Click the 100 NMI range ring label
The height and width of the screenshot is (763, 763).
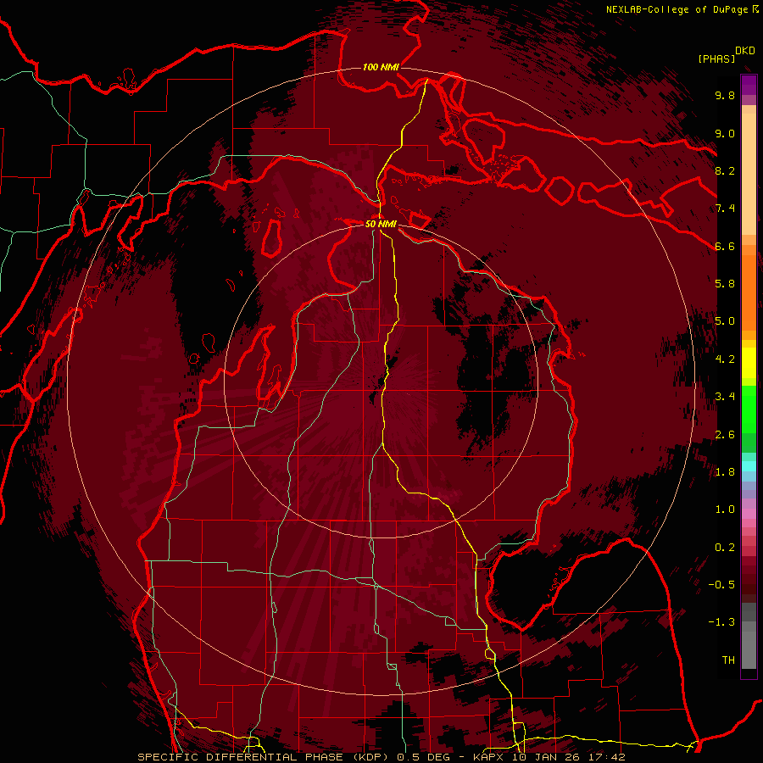coord(381,67)
